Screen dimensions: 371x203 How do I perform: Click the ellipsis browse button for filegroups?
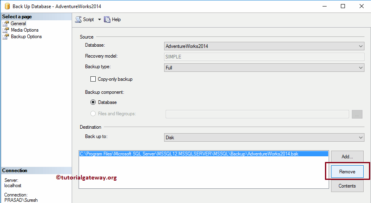(x=357, y=114)
